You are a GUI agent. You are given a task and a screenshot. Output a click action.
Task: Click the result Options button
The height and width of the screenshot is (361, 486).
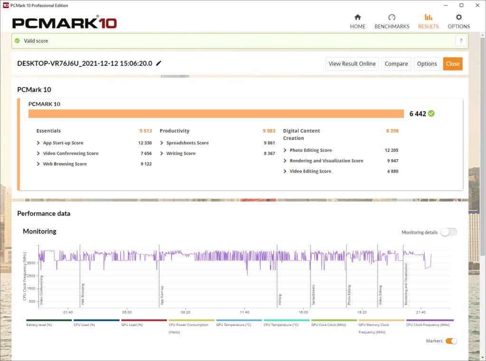point(427,64)
